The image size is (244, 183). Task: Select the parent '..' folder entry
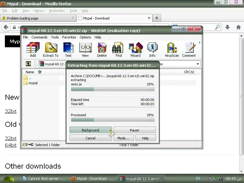click(x=27, y=77)
